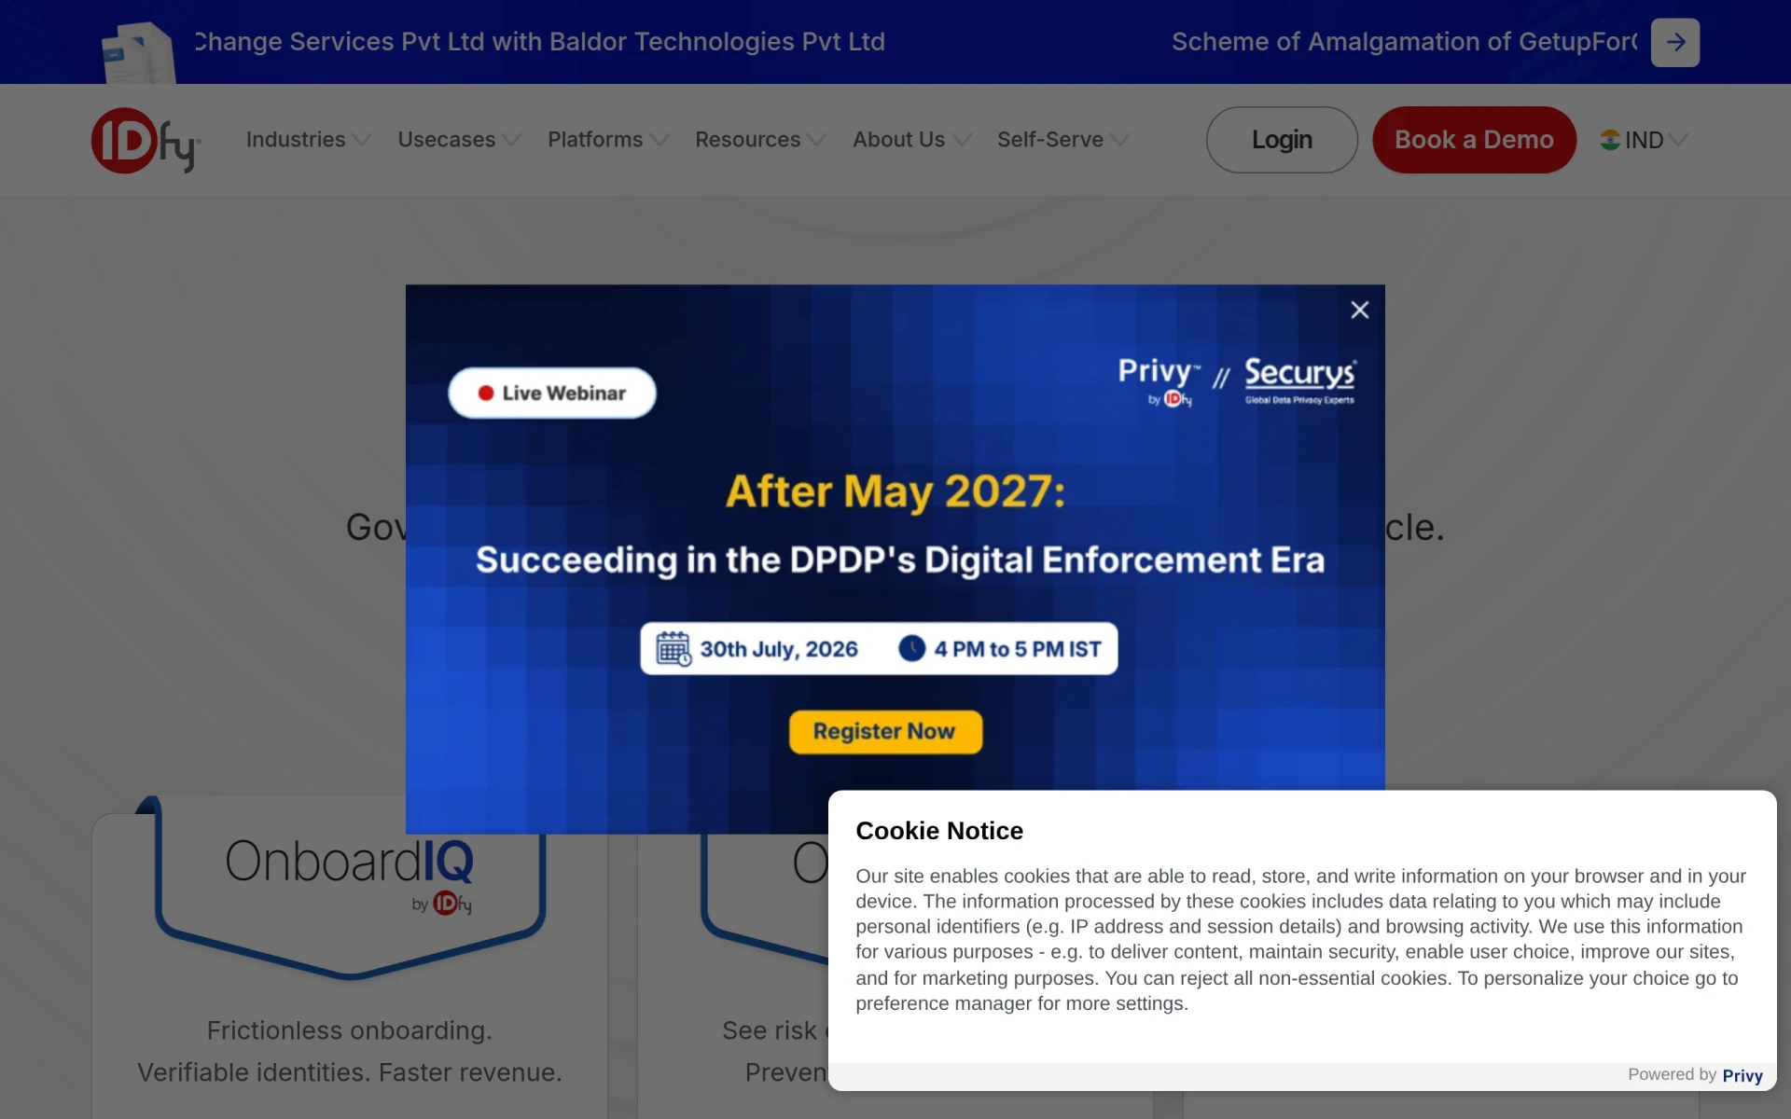Screen dimensions: 1791x1119
Task: Click the IDfy logo in the header
Action: pos(146,140)
